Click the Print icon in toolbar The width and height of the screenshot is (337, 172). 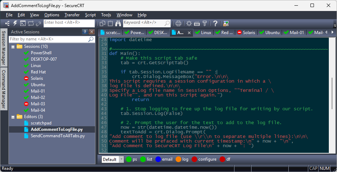point(178,23)
